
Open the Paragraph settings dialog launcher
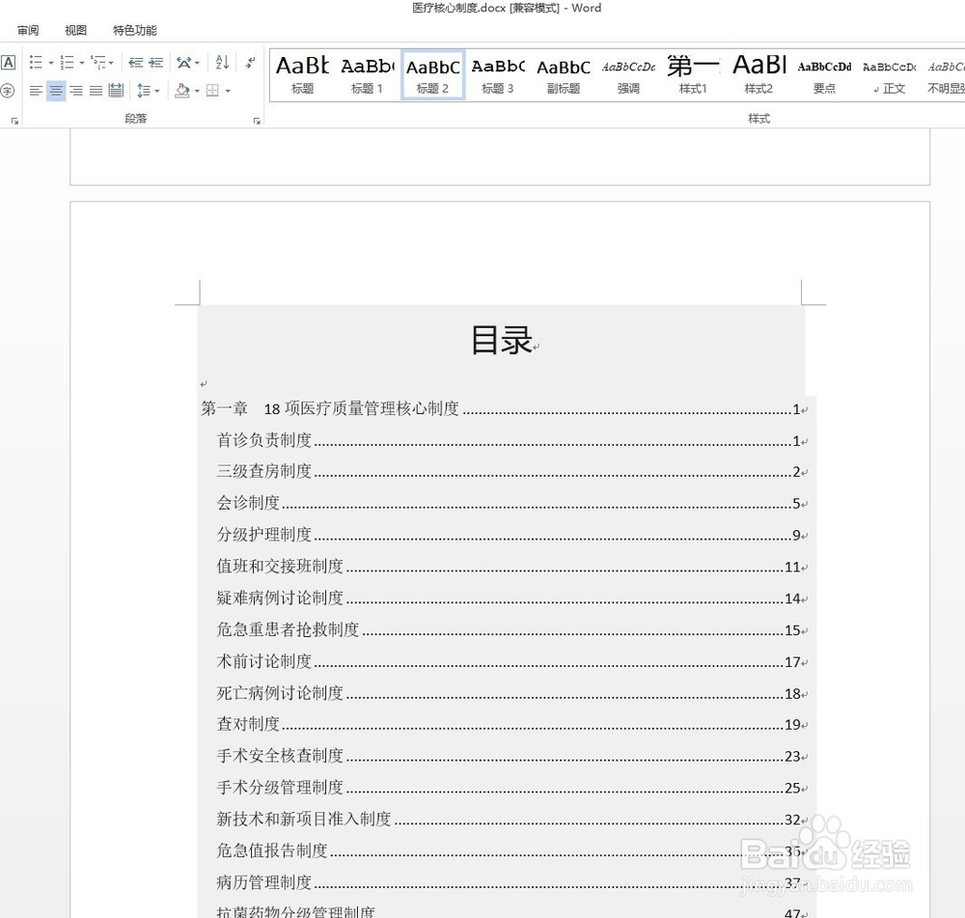click(258, 122)
